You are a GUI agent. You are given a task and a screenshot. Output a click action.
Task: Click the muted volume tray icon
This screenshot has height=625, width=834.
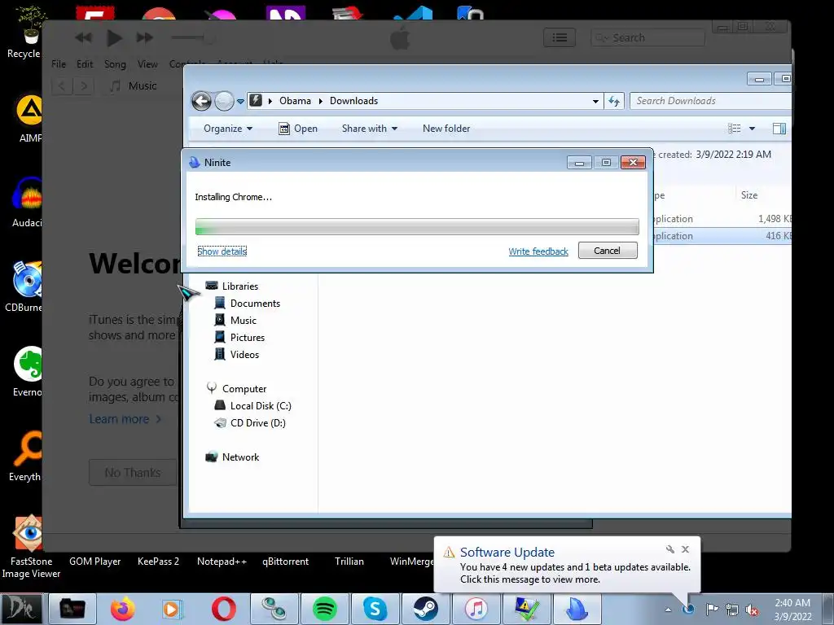click(752, 610)
